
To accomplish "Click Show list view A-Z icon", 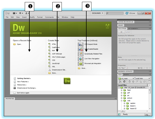I will coord(123,68).
